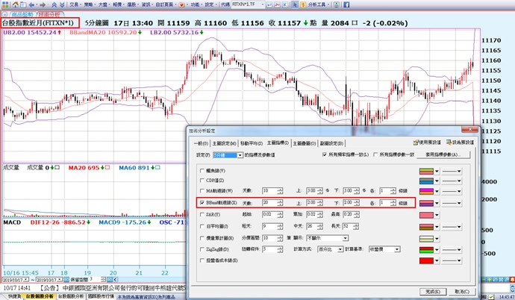
Task: Switch to the 移動平均 tab
Action: click(251, 142)
